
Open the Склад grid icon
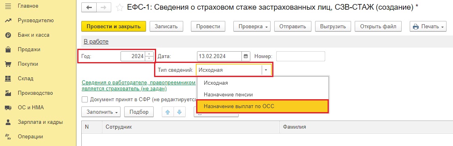(x=8, y=78)
